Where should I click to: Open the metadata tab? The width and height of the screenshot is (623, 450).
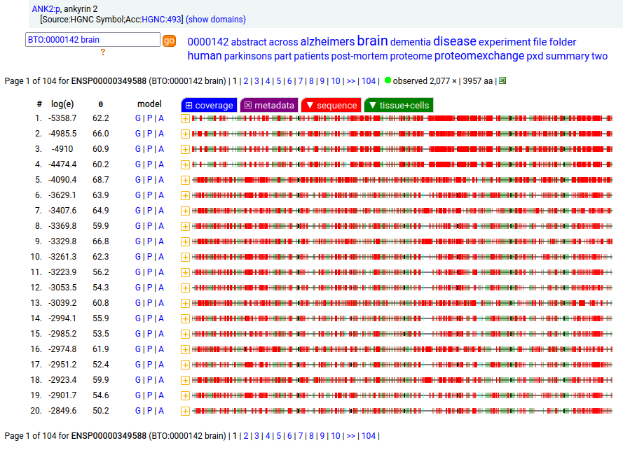click(269, 105)
